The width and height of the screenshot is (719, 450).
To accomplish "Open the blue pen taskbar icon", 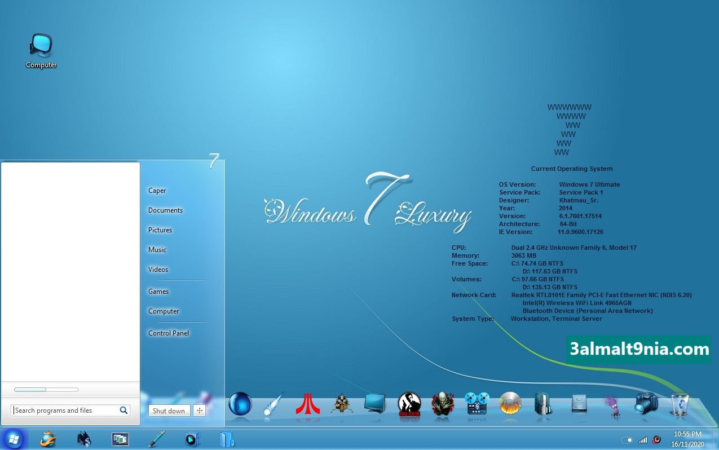I will click(x=156, y=439).
